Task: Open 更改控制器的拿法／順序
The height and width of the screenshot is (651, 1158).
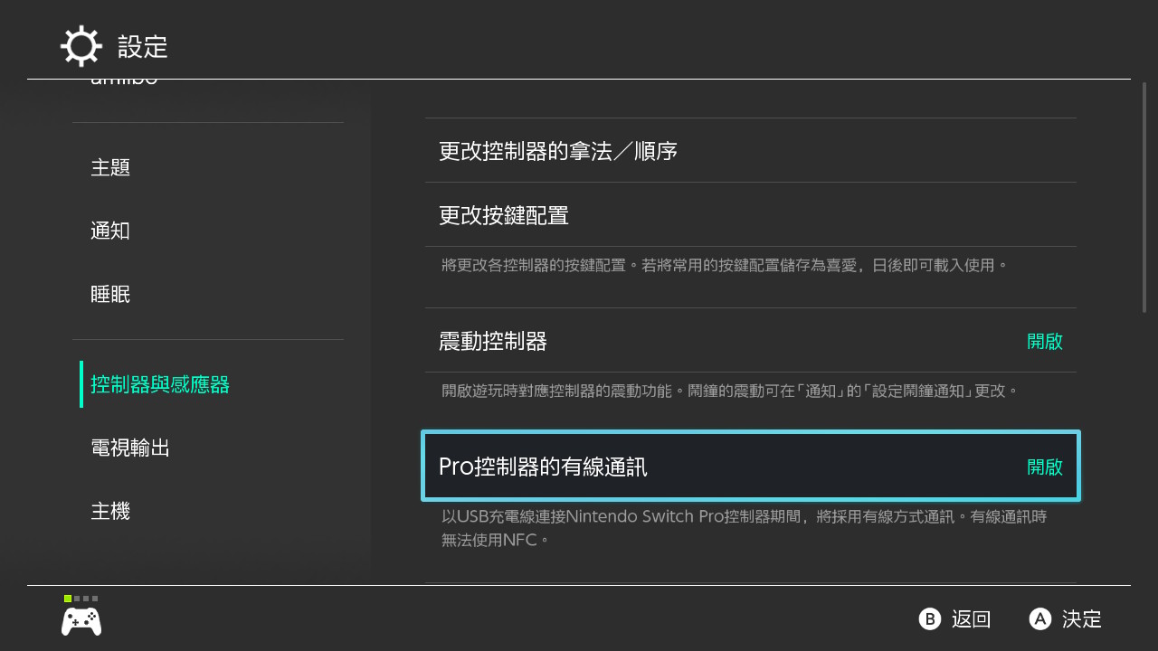Action: click(558, 151)
